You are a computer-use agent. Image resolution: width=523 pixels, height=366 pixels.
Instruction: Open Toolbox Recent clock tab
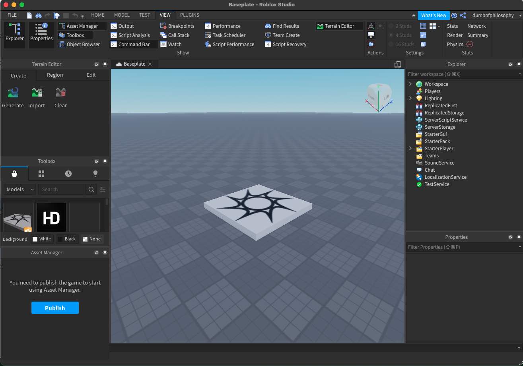coord(68,174)
